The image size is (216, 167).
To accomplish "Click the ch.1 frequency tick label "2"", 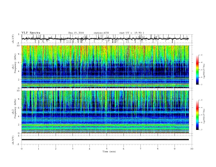I will 19,80.
